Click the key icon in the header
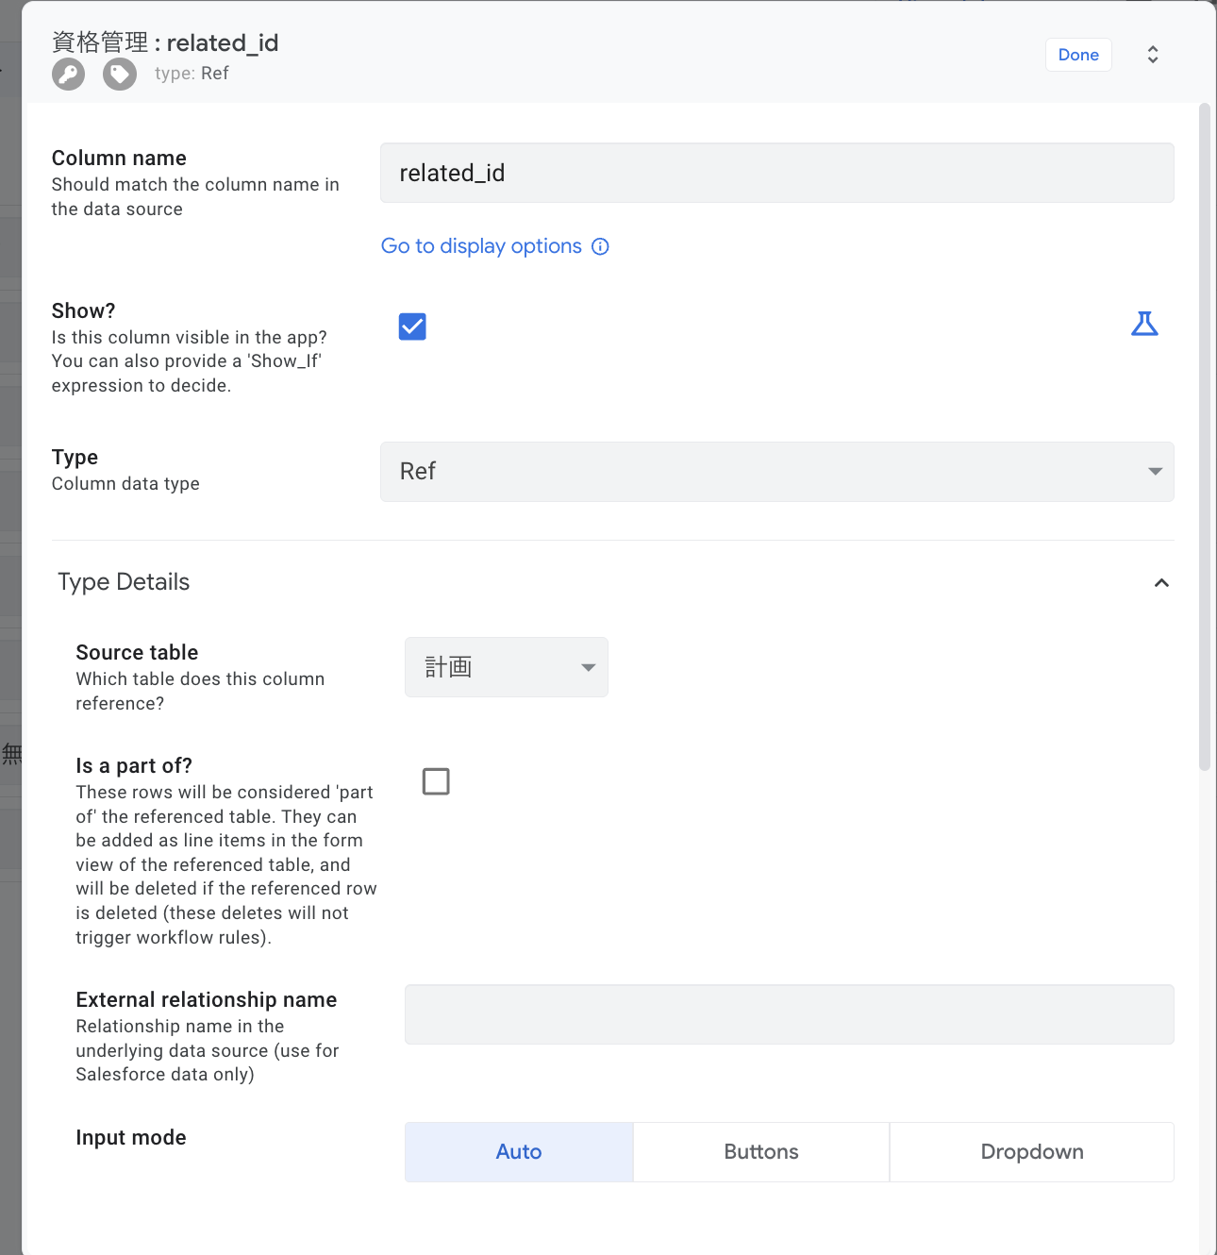The width and height of the screenshot is (1217, 1255). [68, 74]
